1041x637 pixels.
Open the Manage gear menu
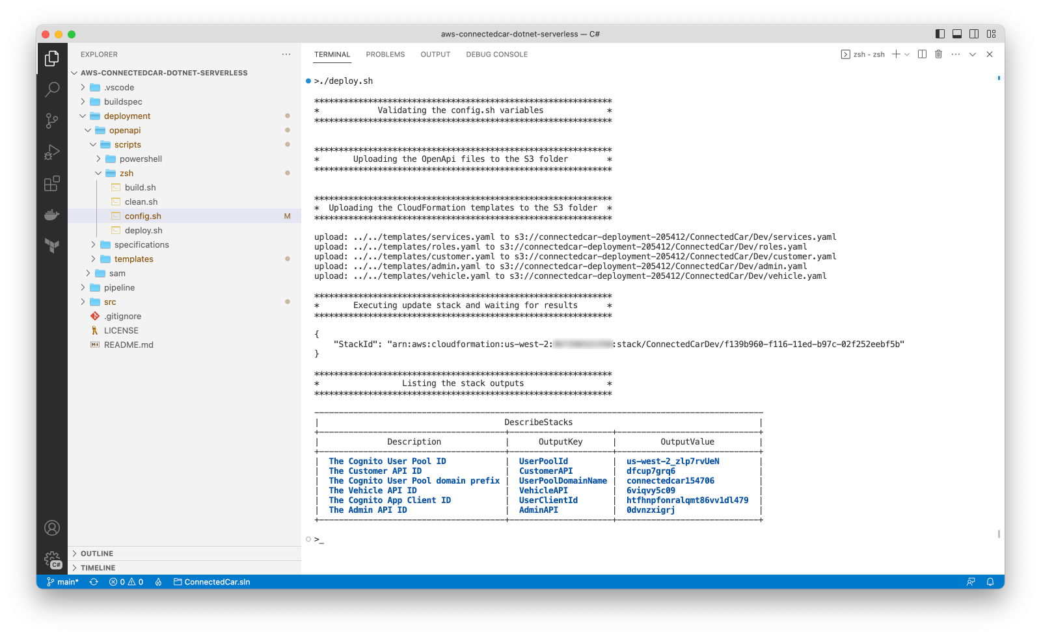(52, 559)
